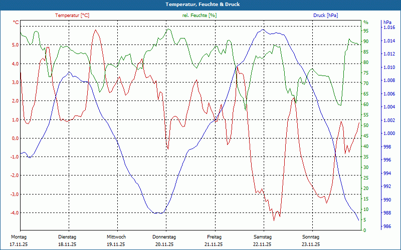Click the '90' humidity axis value
The width and height of the screenshot is (401, 250).
(x=366, y=41)
